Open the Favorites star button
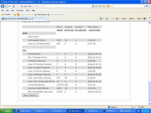 tap(6, 14)
